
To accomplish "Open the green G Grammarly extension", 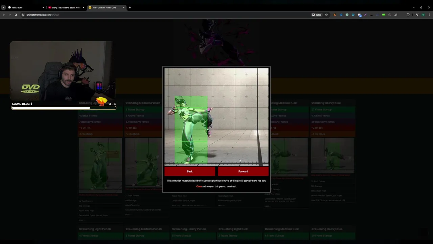I will pyautogui.click(x=347, y=15).
